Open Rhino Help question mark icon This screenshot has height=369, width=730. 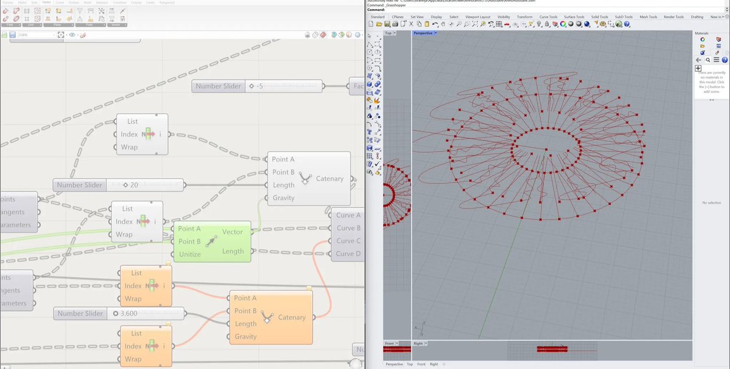627,24
